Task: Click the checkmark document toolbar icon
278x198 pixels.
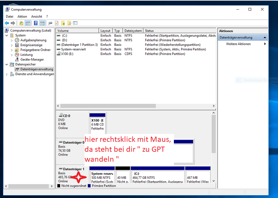Action: click(x=57, y=23)
